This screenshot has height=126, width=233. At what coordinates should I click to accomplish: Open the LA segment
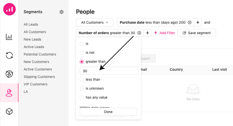(x=26, y=91)
